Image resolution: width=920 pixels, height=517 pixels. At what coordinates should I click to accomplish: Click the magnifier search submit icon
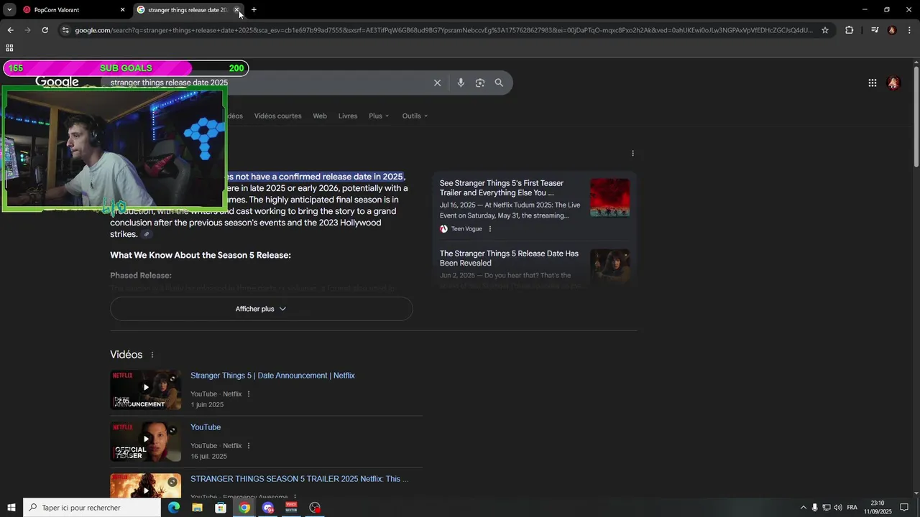(499, 83)
